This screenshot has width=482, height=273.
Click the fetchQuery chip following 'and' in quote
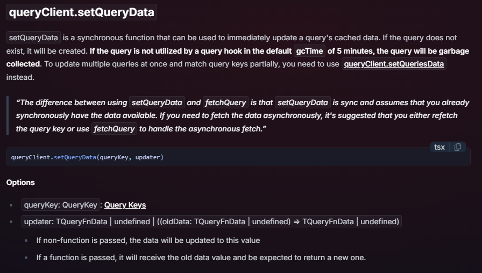coord(225,102)
